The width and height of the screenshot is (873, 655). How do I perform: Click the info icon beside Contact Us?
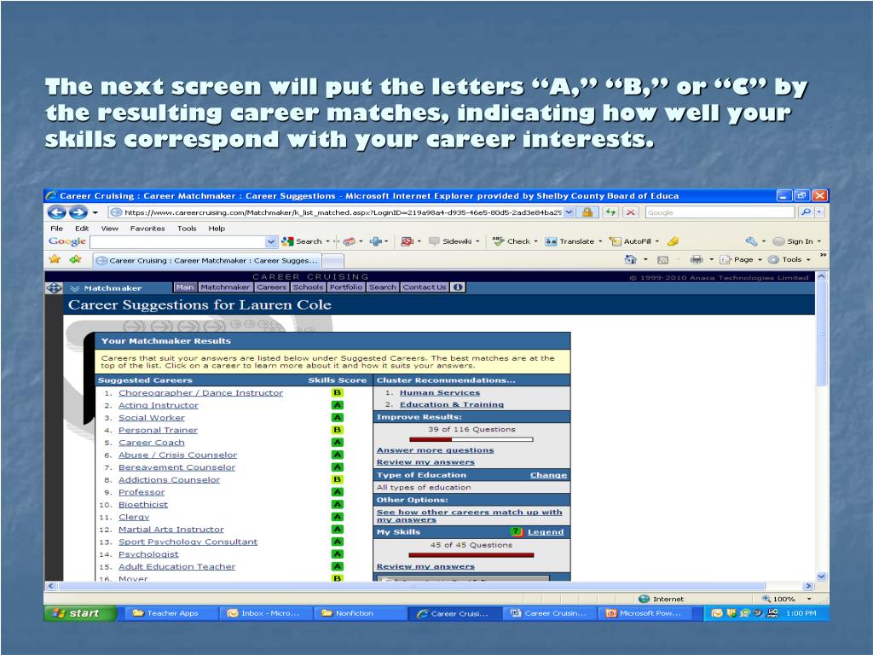coord(458,287)
